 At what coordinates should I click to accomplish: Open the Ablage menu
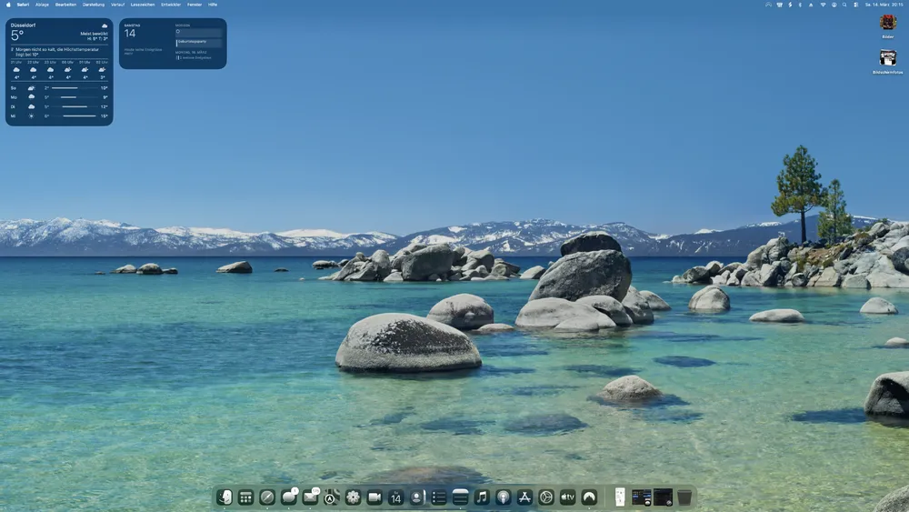[42, 5]
